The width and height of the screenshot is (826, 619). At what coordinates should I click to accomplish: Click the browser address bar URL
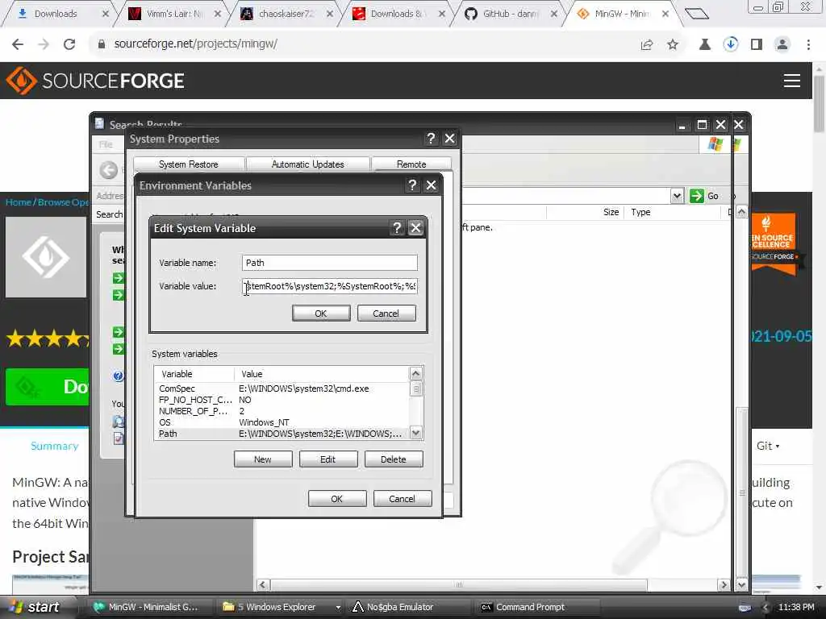tap(196, 44)
